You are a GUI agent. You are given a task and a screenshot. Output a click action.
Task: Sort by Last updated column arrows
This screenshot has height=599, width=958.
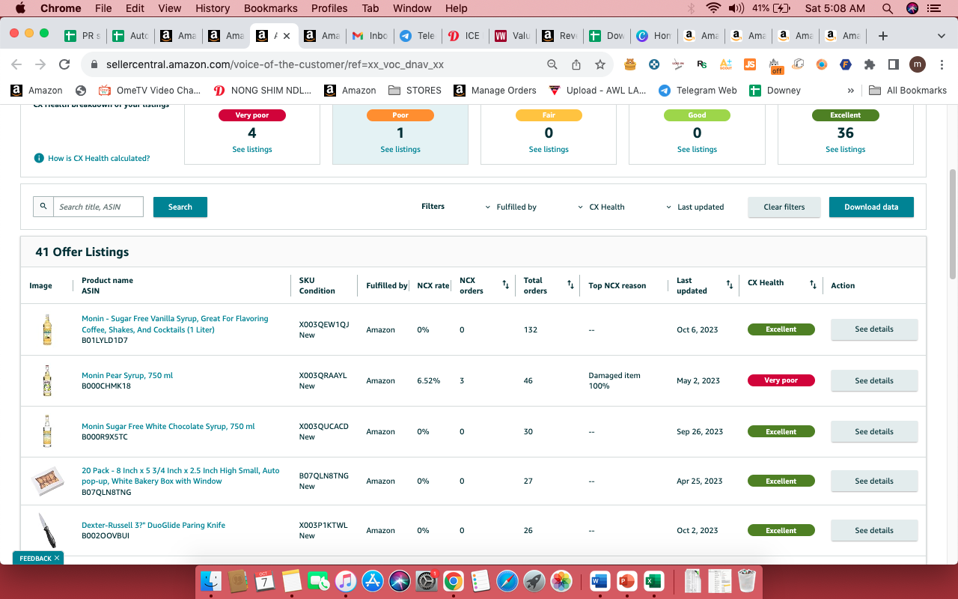pos(730,285)
